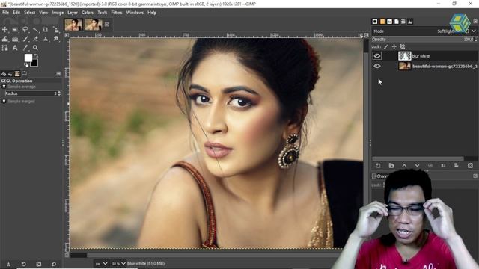Select the Color Picker tool
The height and width of the screenshot is (269, 479).
tap(25, 48)
